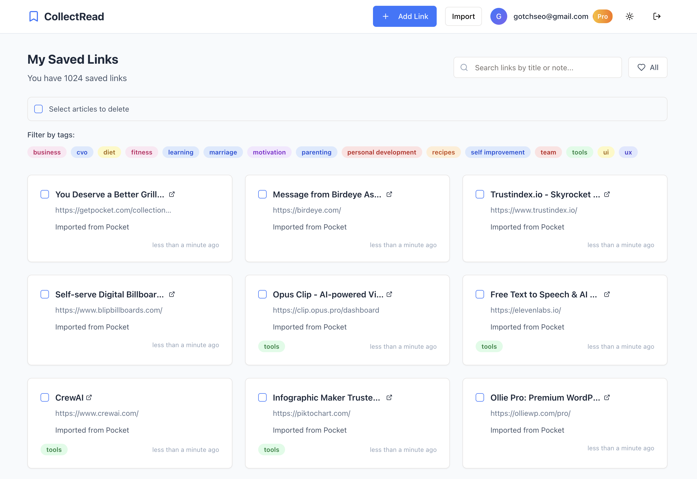
Task: Click the Pro badge
Action: point(603,17)
